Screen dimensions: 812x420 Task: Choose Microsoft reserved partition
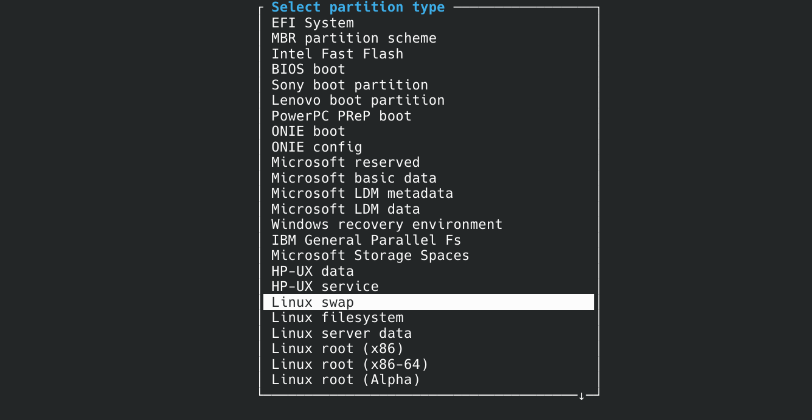[x=345, y=162]
